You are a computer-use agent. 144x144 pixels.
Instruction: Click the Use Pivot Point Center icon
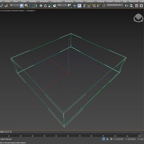(x=69, y=6)
